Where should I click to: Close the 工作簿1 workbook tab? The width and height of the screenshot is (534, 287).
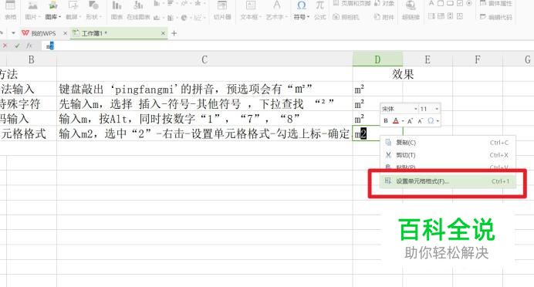[x=163, y=33]
